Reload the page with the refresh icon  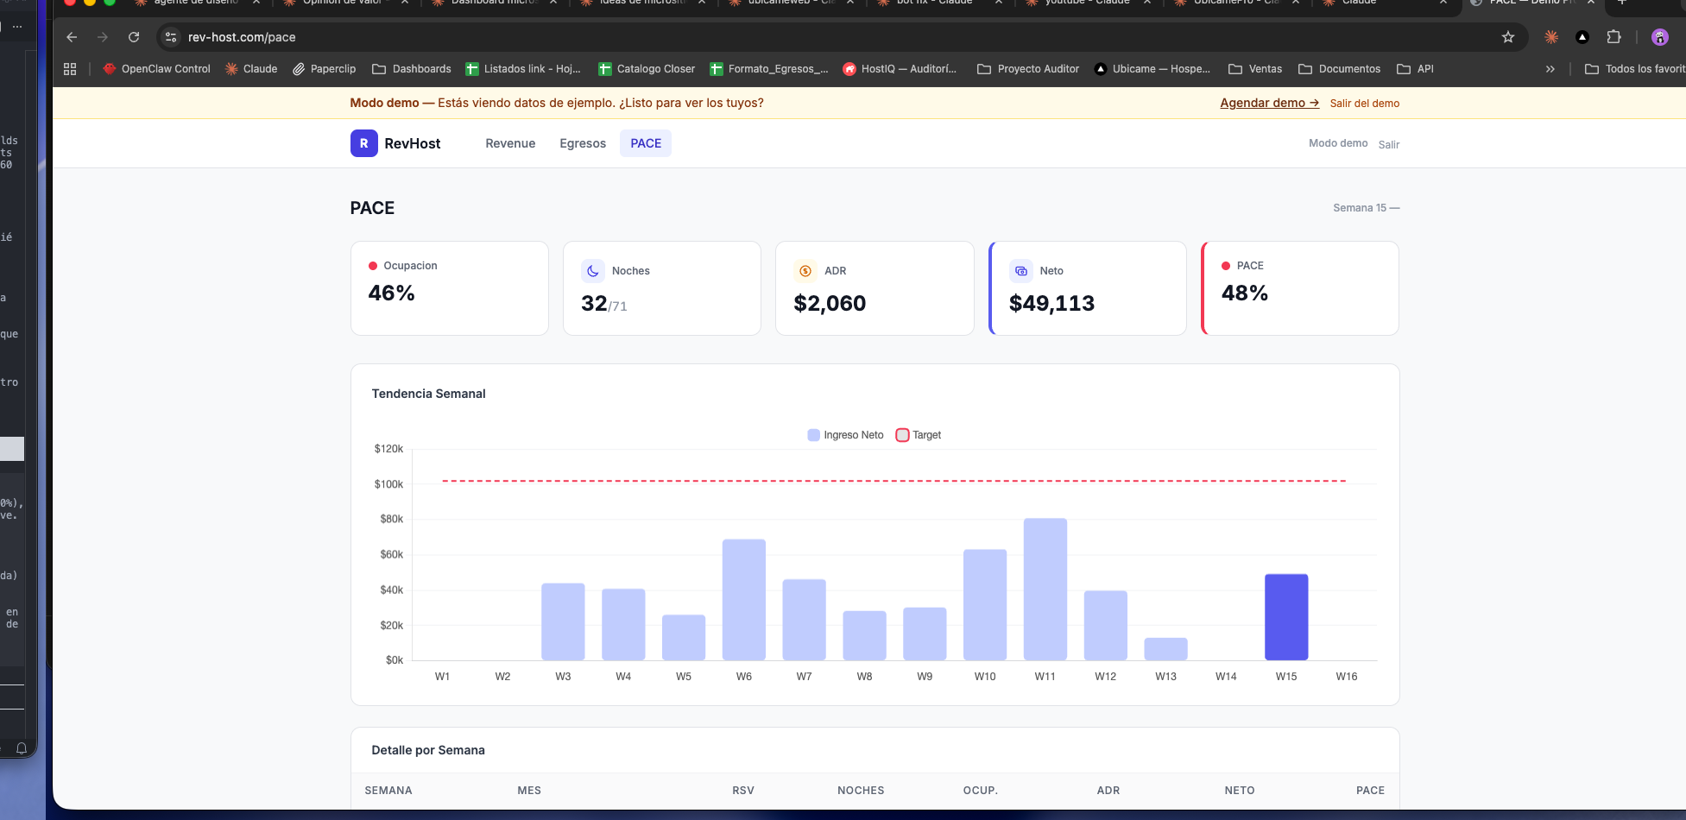(134, 37)
